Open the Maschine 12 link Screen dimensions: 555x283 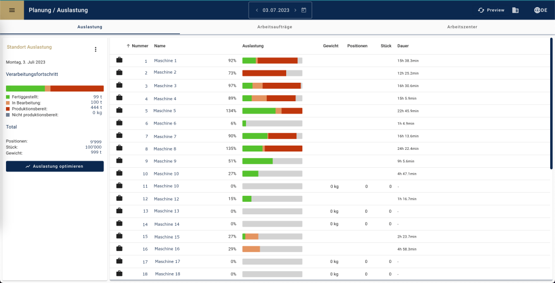click(165, 199)
